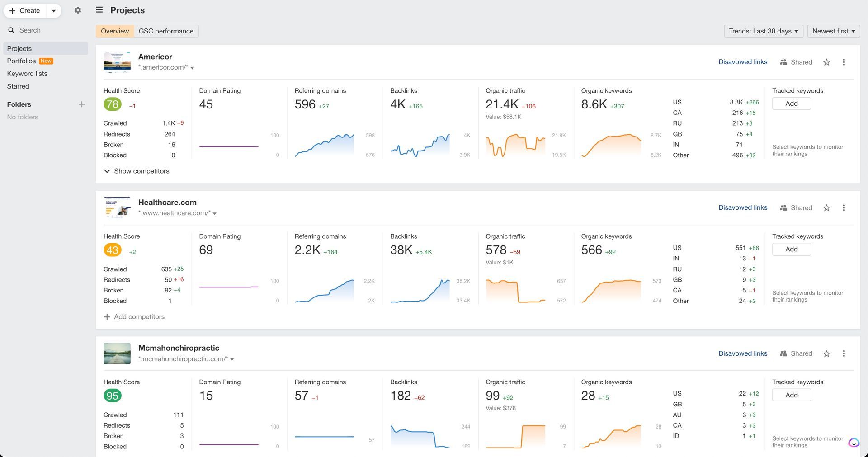This screenshot has height=457, width=868.
Task: Click Healthcare.com Organic keywords value 566
Action: (x=591, y=250)
